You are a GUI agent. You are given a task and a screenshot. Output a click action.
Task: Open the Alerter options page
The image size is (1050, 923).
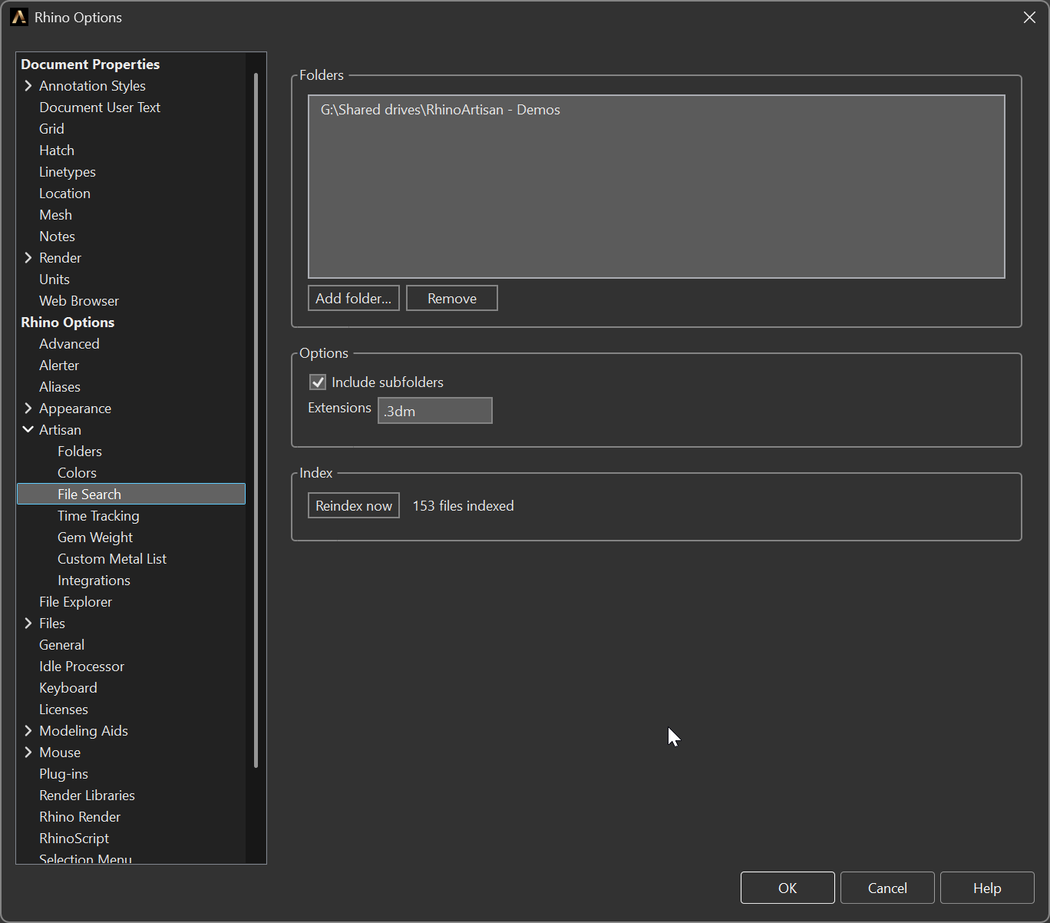click(x=59, y=366)
